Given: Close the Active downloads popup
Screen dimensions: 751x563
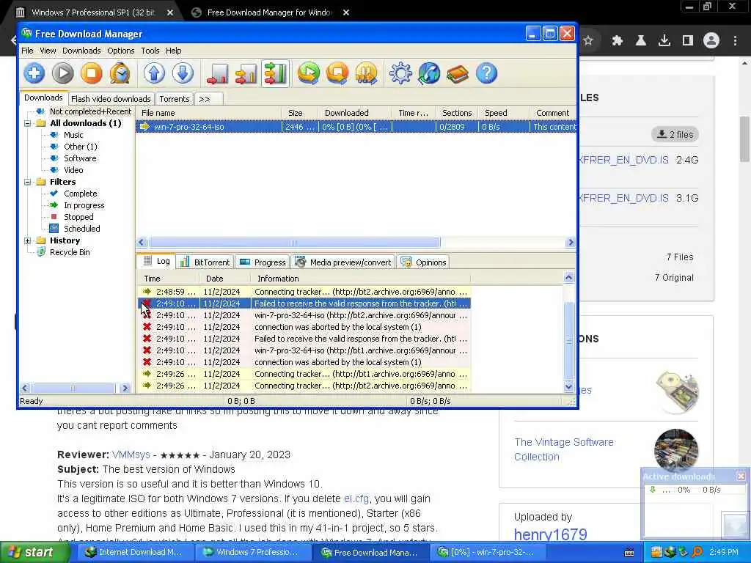Looking at the screenshot, I should point(741,476).
